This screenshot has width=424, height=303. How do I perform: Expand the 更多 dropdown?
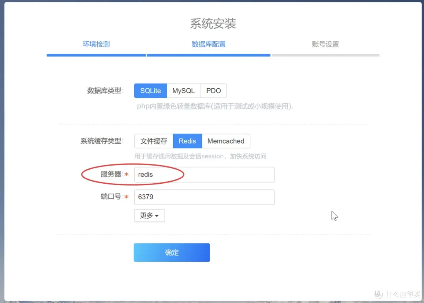coord(149,216)
